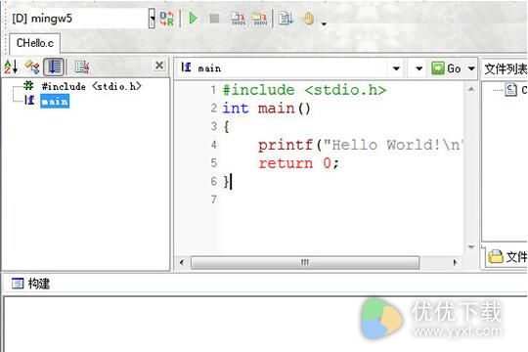Click the build project folder icon
The height and width of the screenshot is (352, 528).
point(260,19)
